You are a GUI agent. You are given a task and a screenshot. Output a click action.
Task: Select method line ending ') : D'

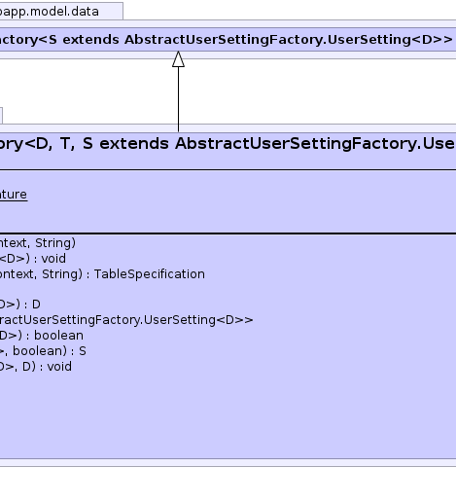[x=20, y=305]
